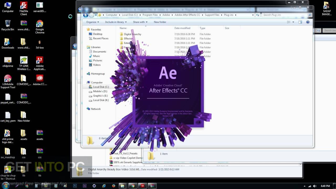Select the paypal_cert desktop file
Viewport: 336px width, 189px height.
pos(8,98)
